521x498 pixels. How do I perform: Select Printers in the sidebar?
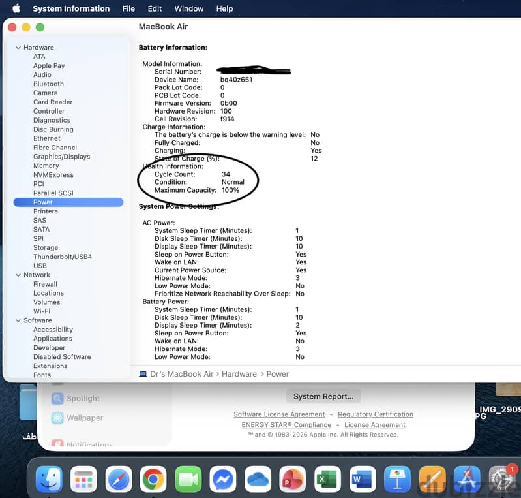point(46,211)
